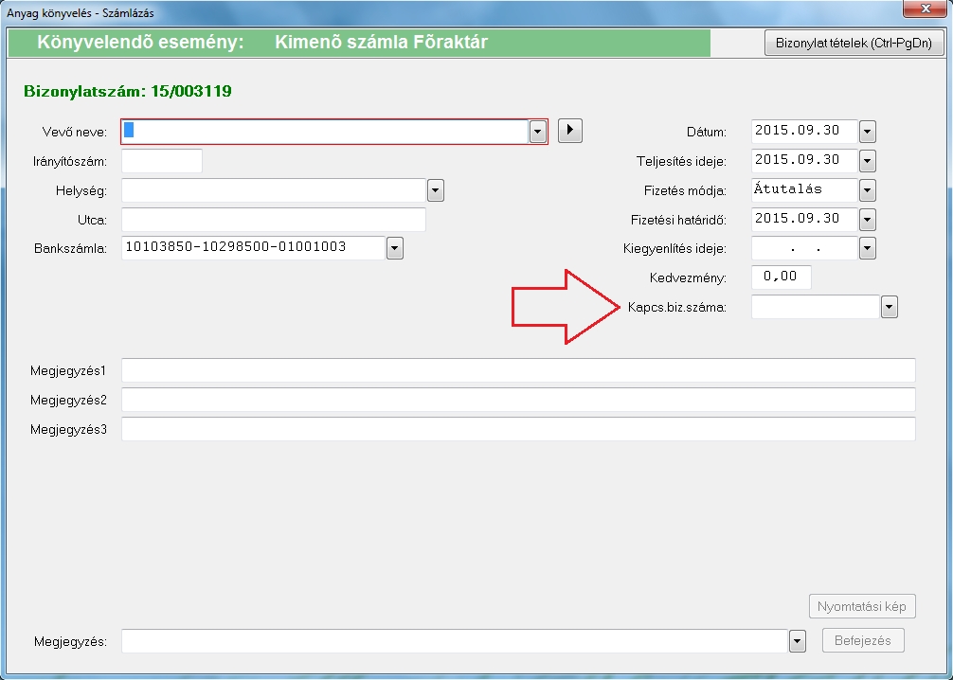Expand the Helység dropdown
The image size is (953, 680).
(x=436, y=190)
